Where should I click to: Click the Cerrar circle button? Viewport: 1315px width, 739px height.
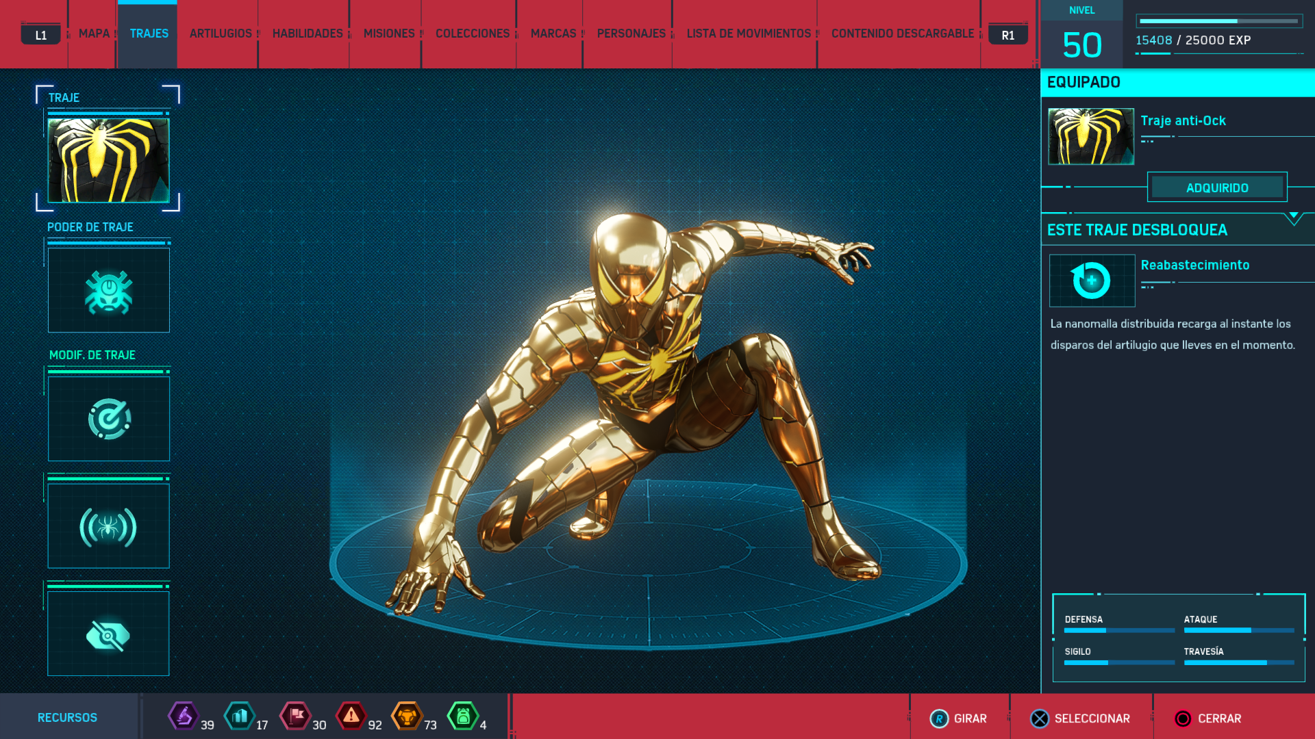pyautogui.click(x=1183, y=718)
